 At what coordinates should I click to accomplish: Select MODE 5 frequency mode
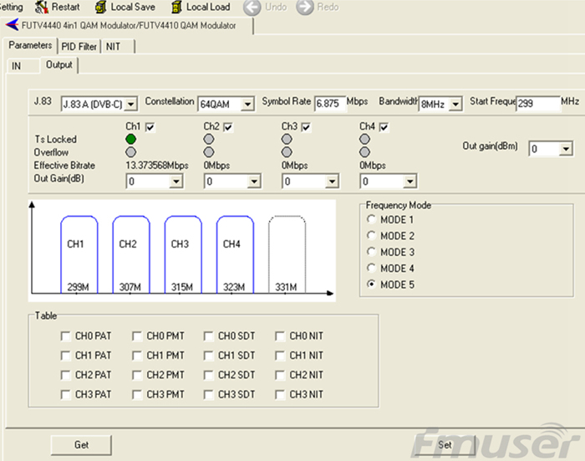[371, 284]
